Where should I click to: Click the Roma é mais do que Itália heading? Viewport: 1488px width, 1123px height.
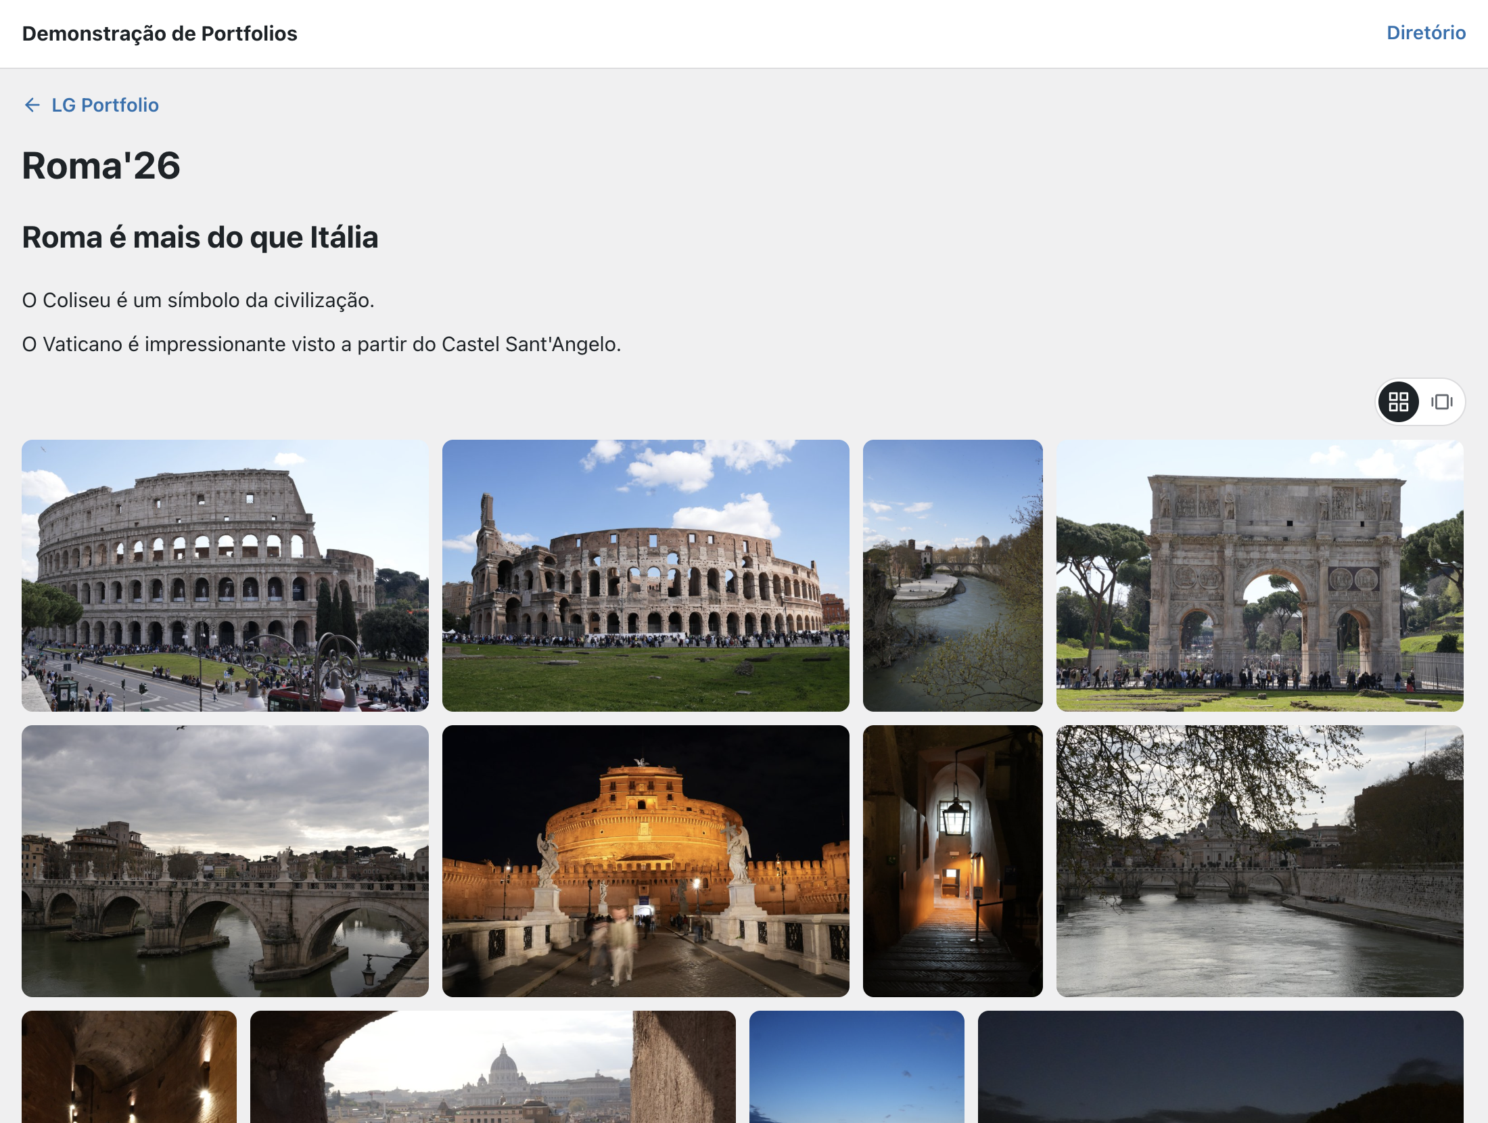tap(200, 237)
